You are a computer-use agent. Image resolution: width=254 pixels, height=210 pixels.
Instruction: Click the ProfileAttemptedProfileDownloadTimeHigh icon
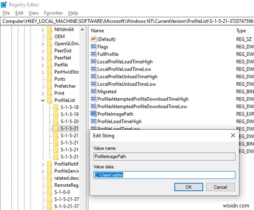point(93,99)
